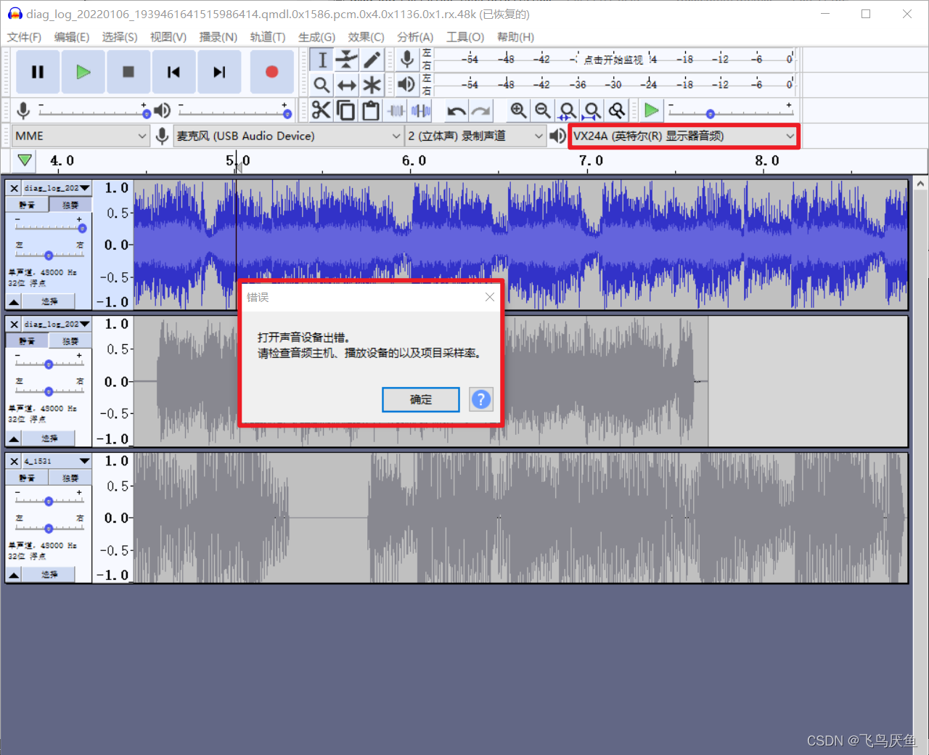The width and height of the screenshot is (929, 755).
Task: Click the Zoom toggle icon
Action: pyautogui.click(x=617, y=110)
